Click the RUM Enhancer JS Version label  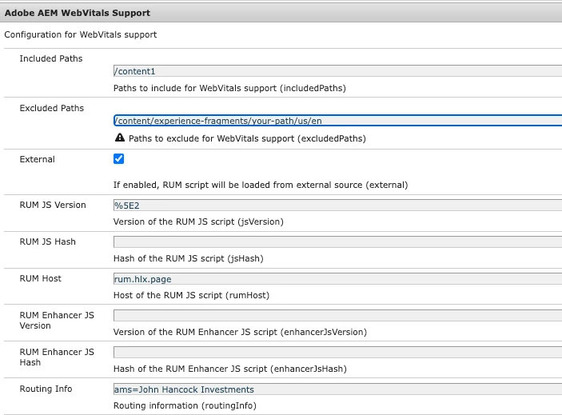57,321
